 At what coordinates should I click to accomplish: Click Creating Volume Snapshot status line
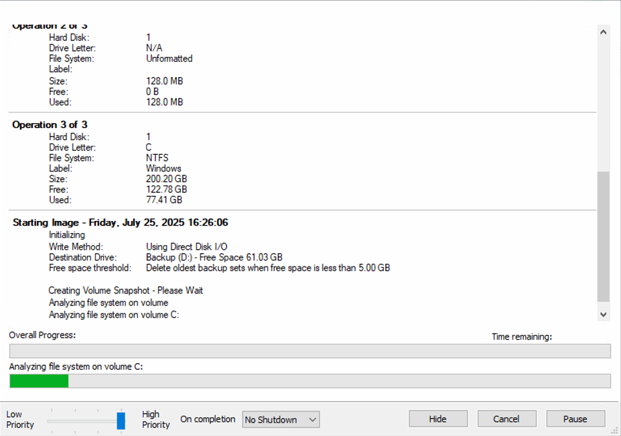coord(125,291)
